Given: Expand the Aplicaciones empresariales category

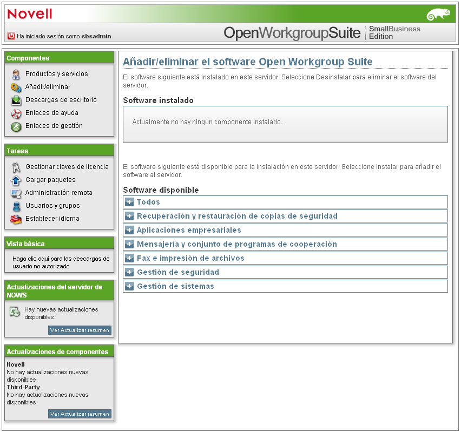Looking at the screenshot, I should point(129,230).
